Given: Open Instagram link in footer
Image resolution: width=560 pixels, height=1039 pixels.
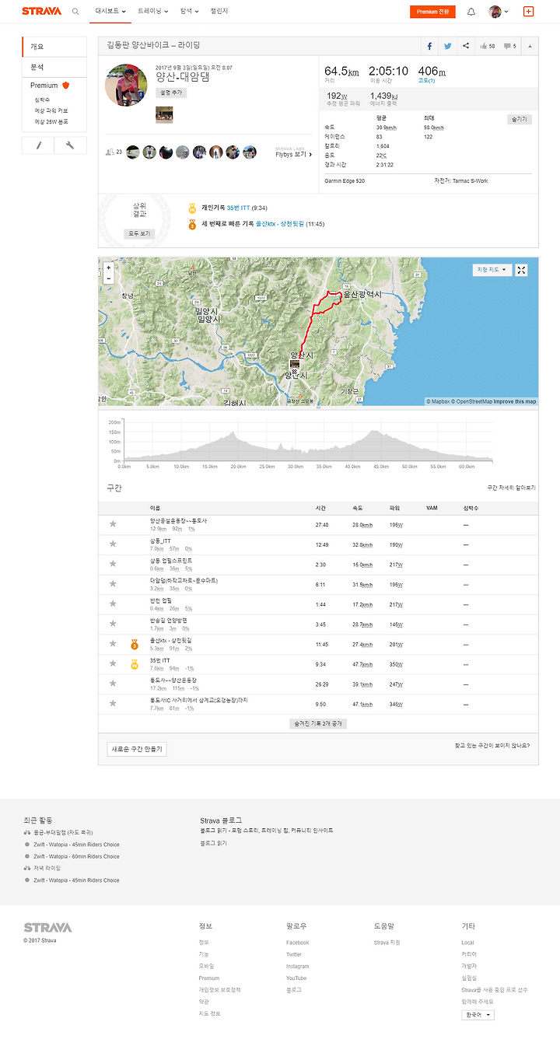Looking at the screenshot, I should 297,967.
